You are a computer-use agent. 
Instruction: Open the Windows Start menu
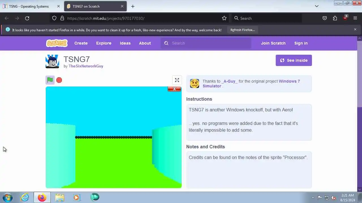click(x=7, y=197)
